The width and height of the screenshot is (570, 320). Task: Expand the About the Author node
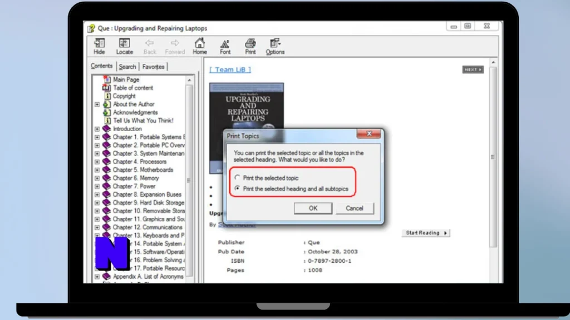97,104
